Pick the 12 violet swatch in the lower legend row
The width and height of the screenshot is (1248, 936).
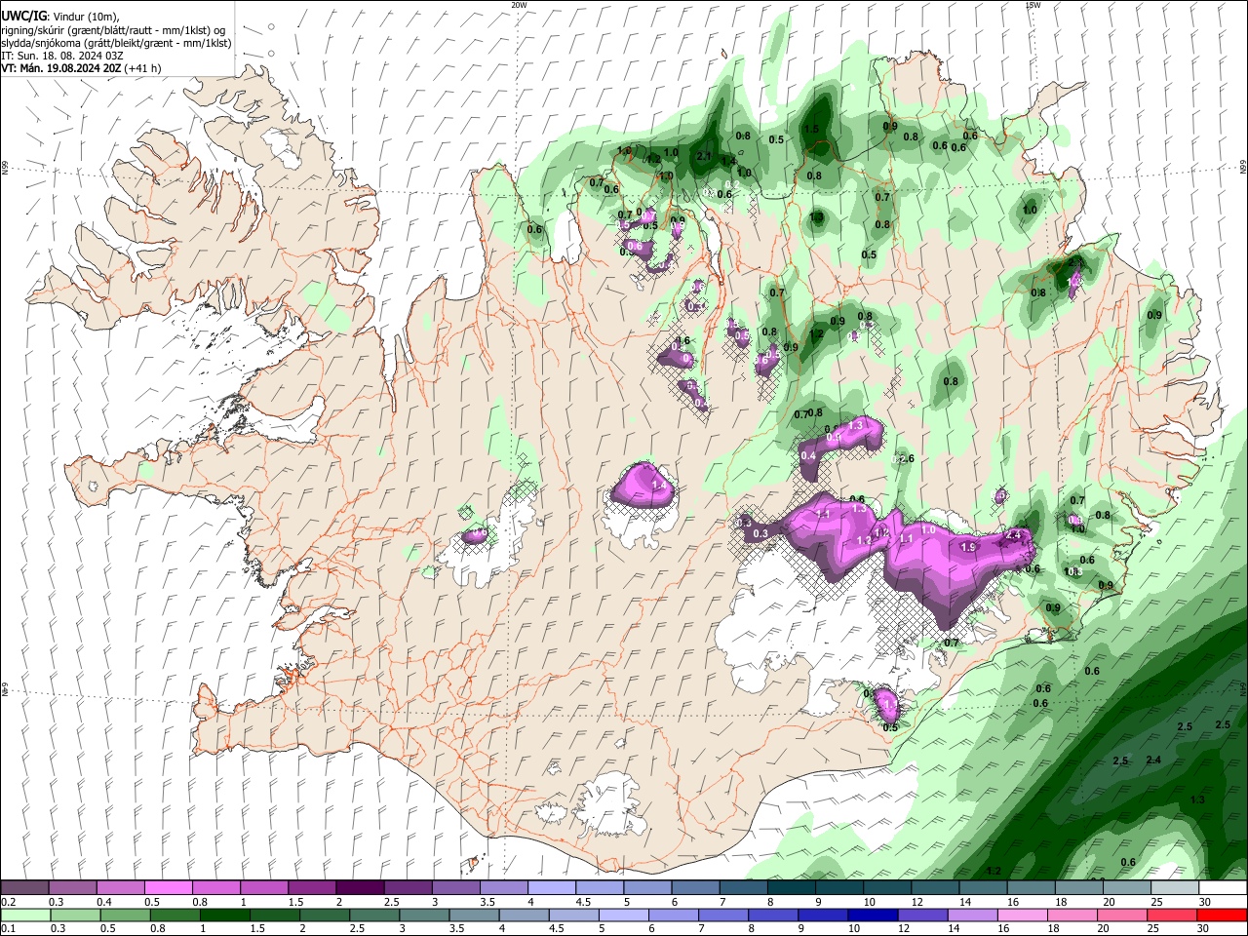click(x=922, y=915)
